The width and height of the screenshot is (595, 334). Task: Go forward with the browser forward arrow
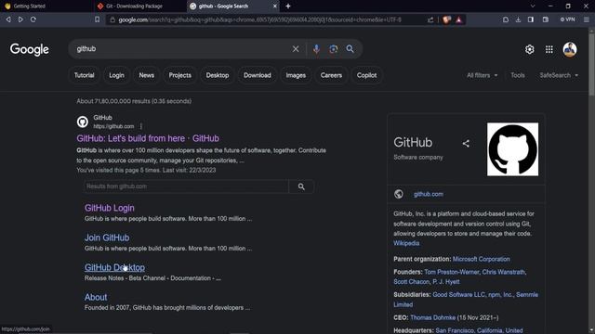point(20,19)
